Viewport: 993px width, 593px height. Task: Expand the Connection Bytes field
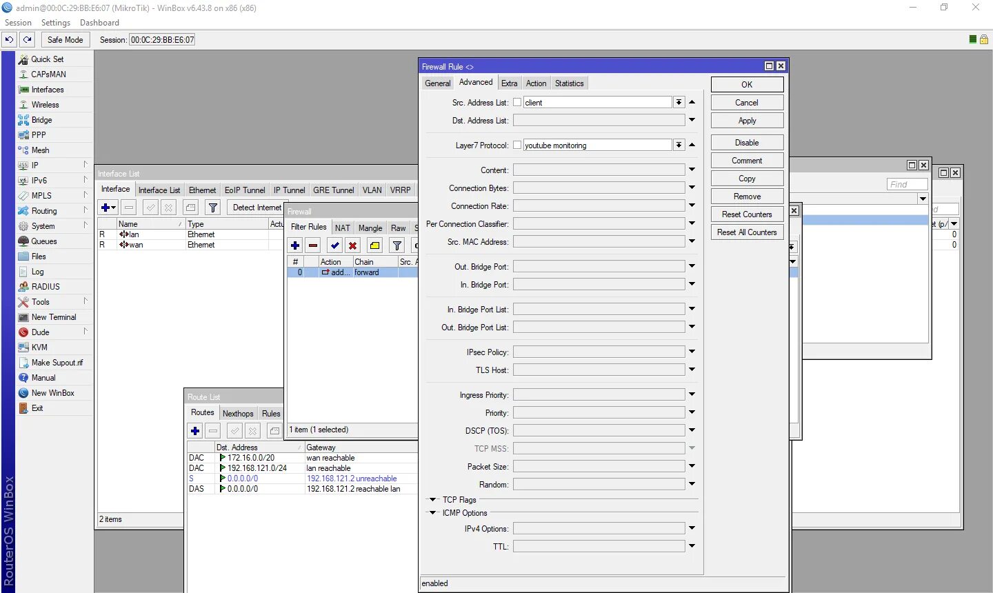[x=692, y=188]
